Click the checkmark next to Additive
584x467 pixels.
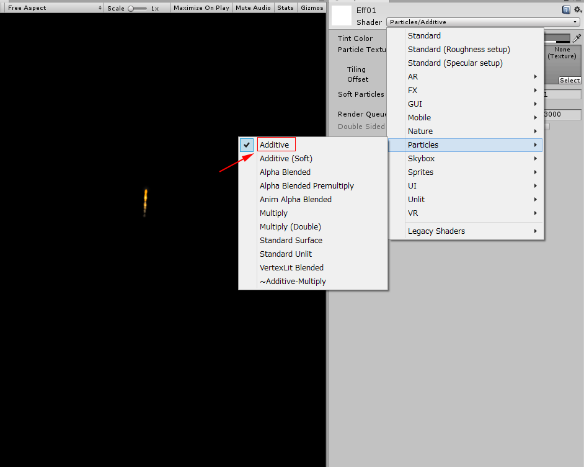[247, 145]
